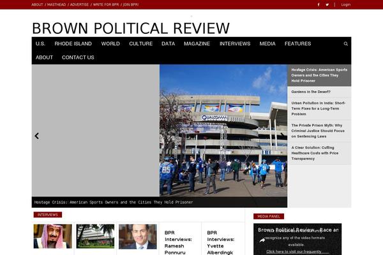Select Gardens in the Desert? slide
383x255 pixels.
pyautogui.click(x=319, y=92)
